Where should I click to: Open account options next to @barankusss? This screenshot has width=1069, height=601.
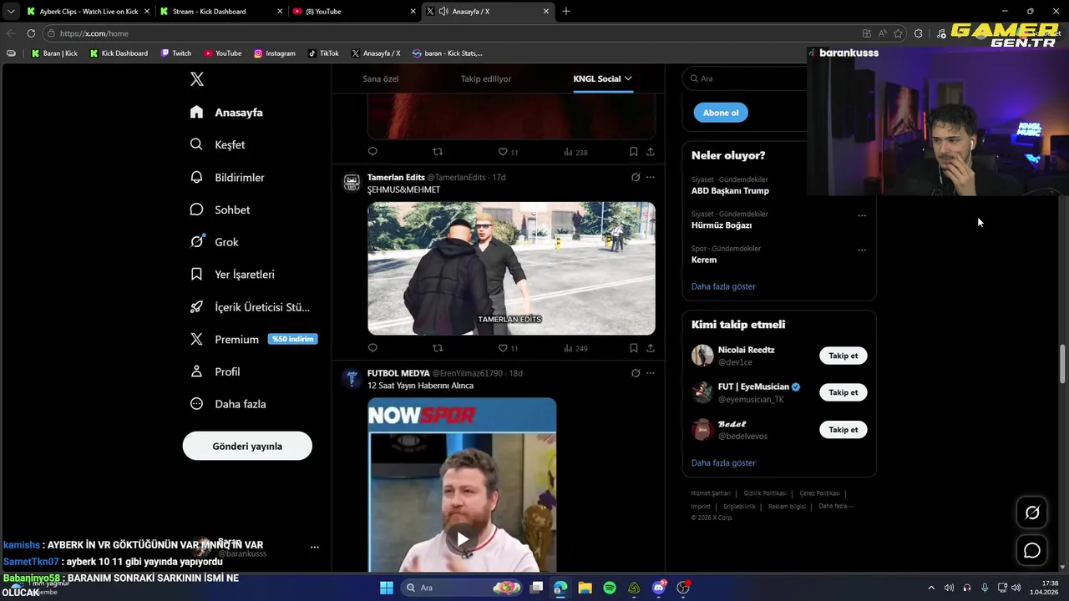(315, 547)
